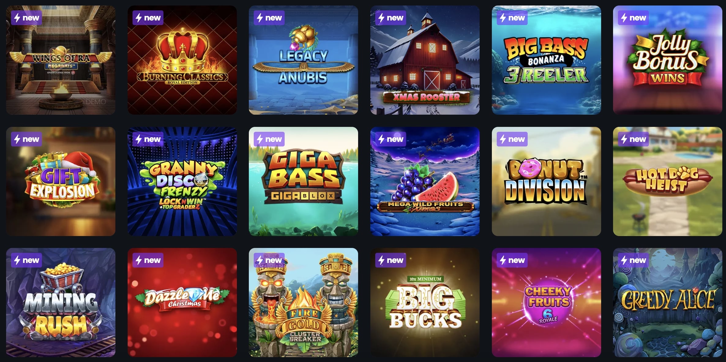Launch the Big Bucks game

[425, 302]
